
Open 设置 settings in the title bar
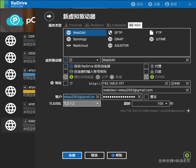154,4
